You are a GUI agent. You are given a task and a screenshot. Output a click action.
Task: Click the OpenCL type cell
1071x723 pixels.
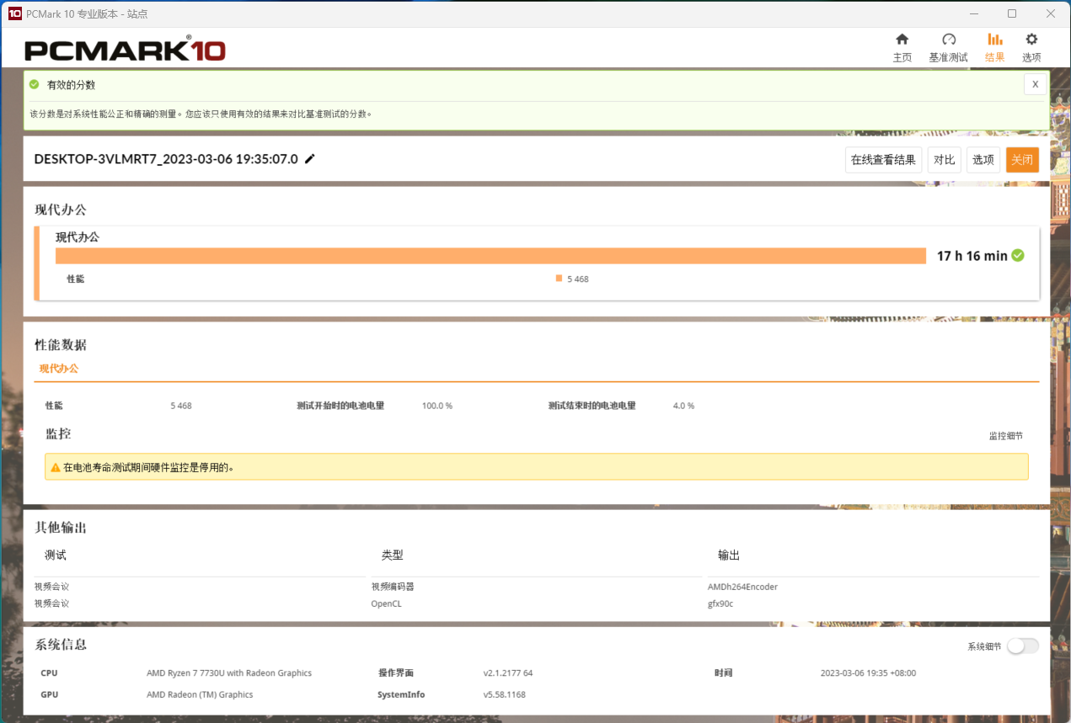point(386,603)
